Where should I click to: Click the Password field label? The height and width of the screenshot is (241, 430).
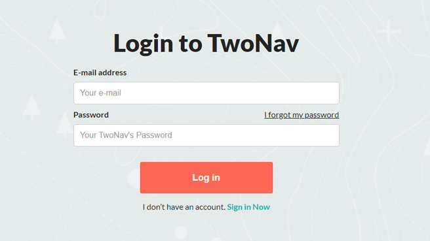coord(91,115)
